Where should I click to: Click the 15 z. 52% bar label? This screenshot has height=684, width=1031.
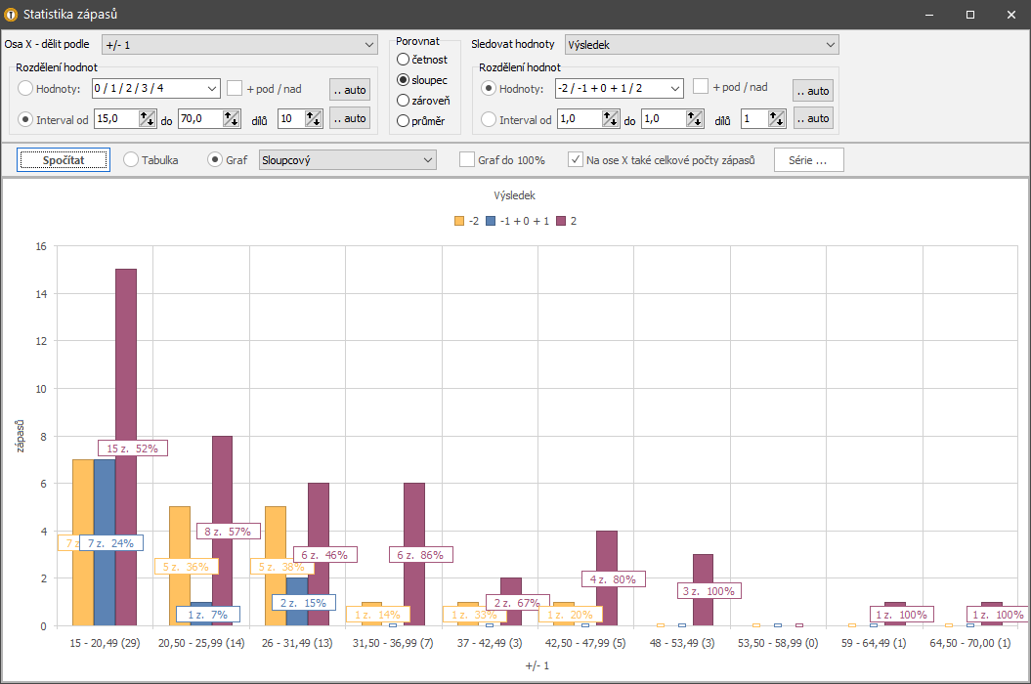point(134,449)
